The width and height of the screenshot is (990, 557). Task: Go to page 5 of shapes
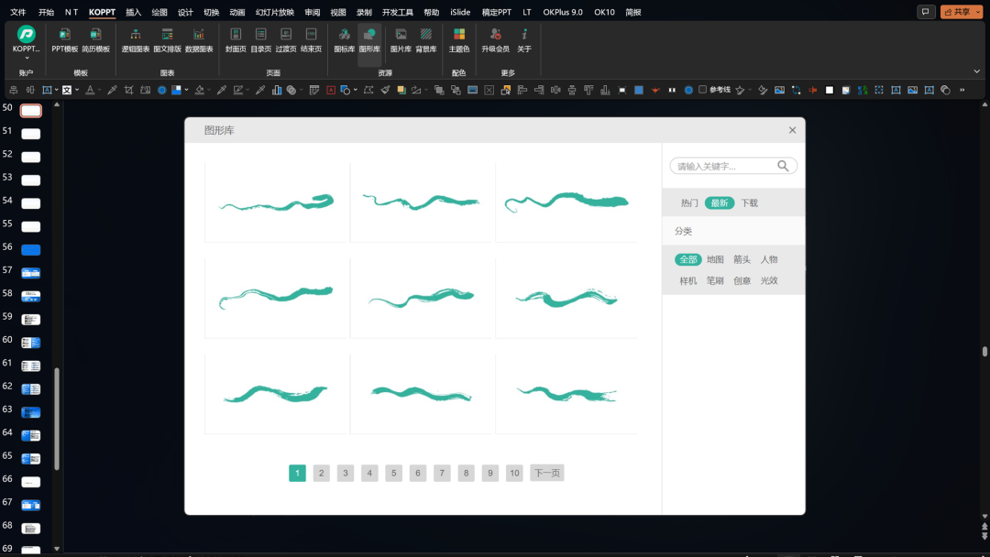393,473
